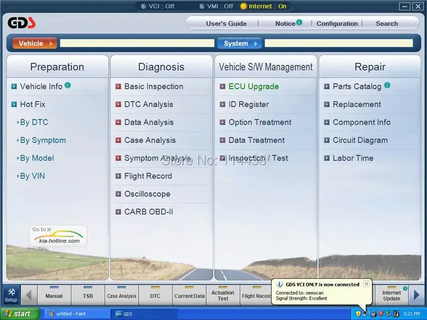This screenshot has width=427, height=320.
Task: Open Current Data bottom tab
Action: 189,295
